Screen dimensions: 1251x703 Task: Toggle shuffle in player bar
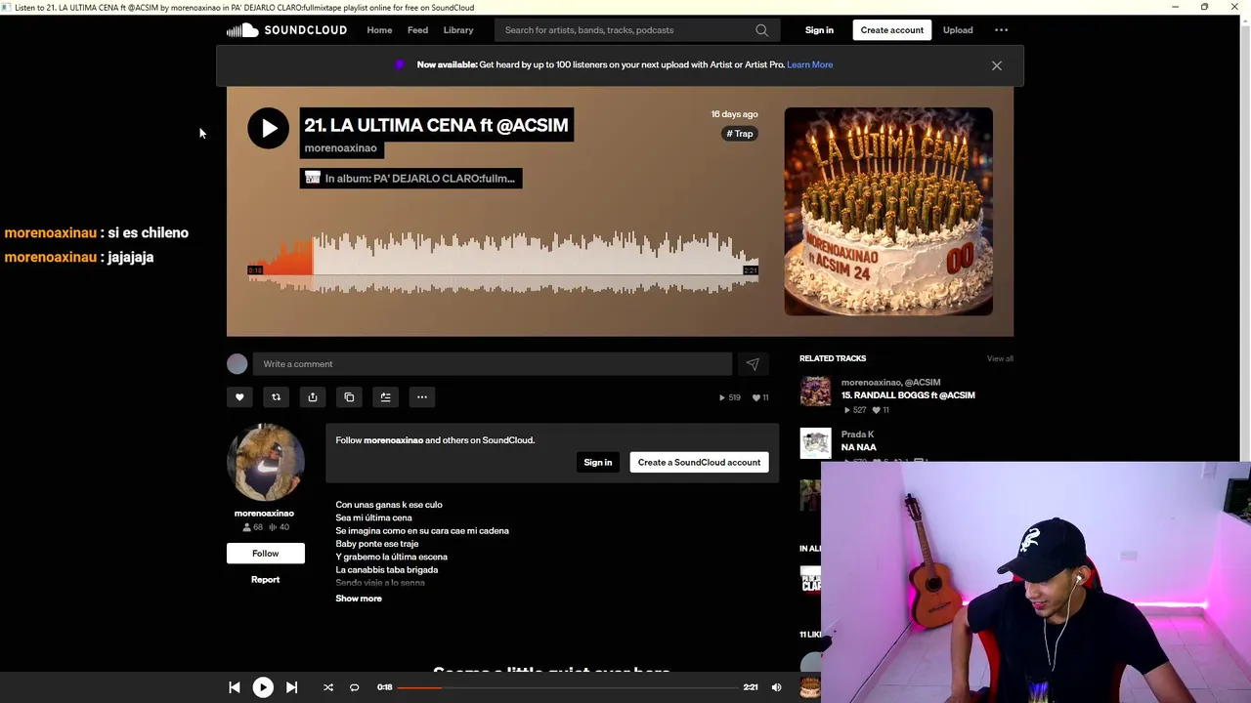[328, 687]
